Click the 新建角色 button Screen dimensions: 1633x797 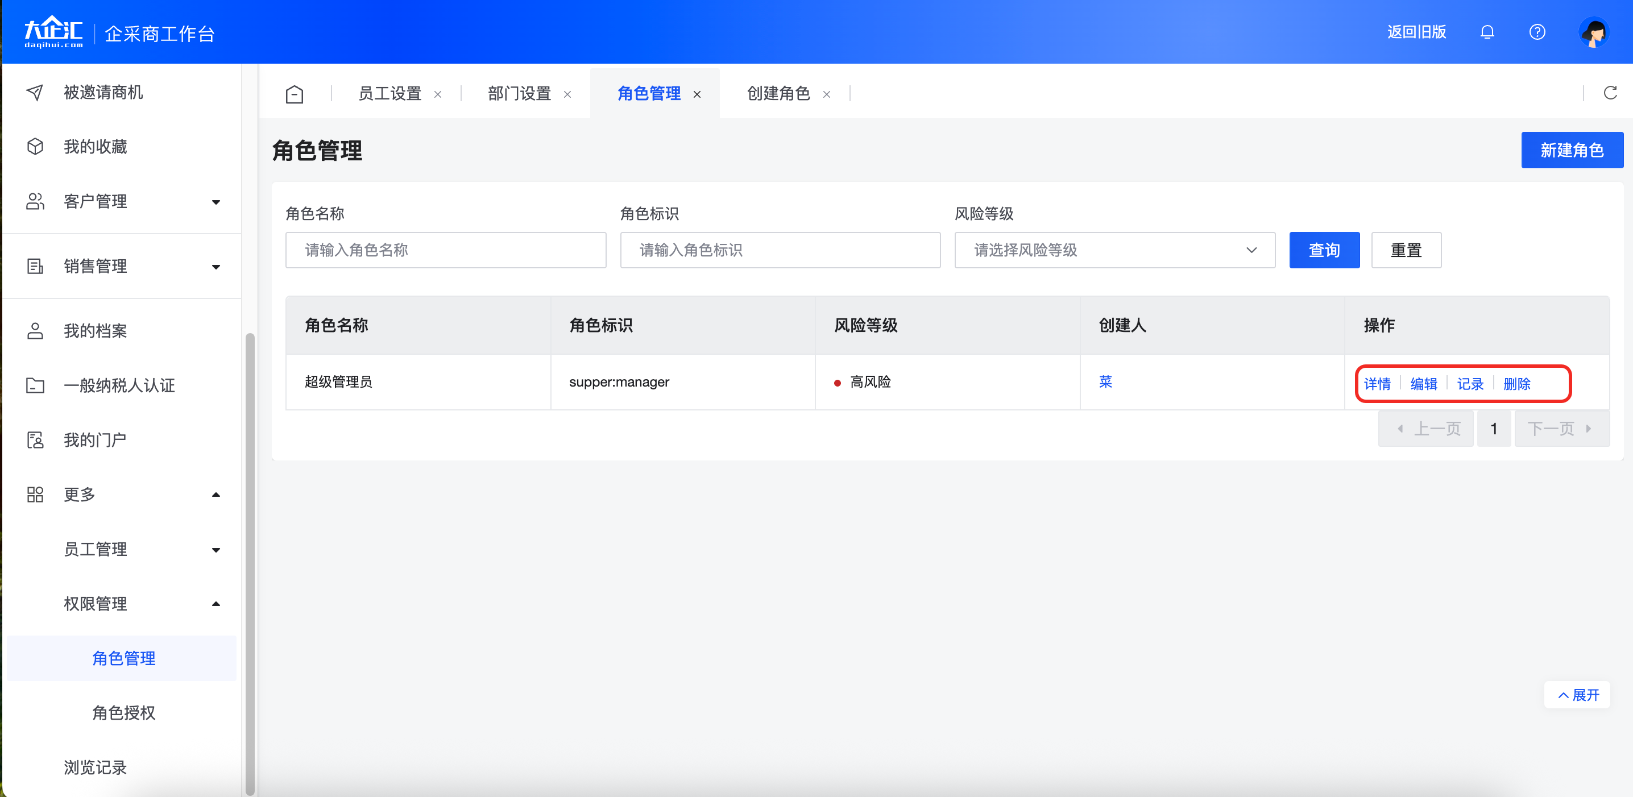coord(1572,150)
